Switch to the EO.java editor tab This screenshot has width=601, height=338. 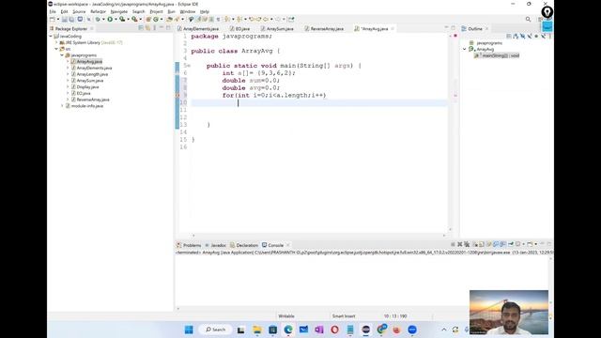click(x=240, y=29)
